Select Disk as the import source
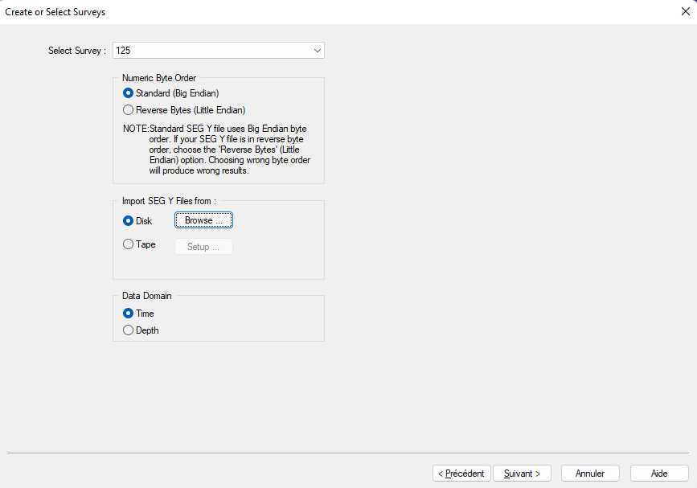This screenshot has width=697, height=488. 129,220
